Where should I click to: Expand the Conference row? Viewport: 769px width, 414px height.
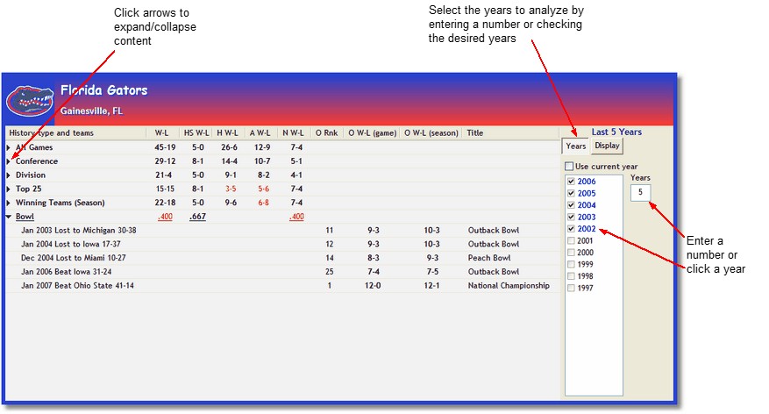pyautogui.click(x=9, y=161)
